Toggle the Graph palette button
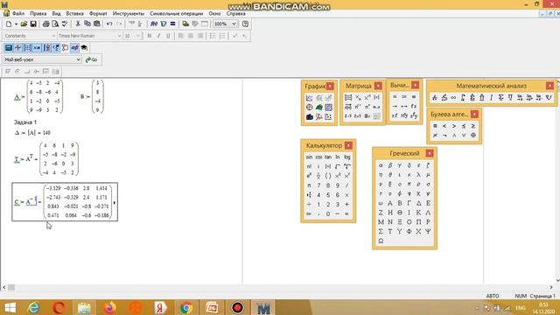Screen dimensions: 560x315 [17, 47]
